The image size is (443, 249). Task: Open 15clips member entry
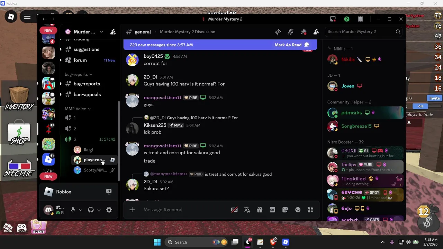(x=365, y=167)
